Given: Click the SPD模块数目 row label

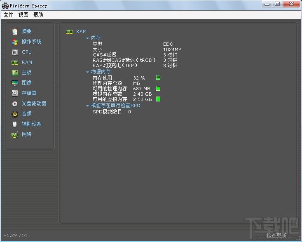Looking at the screenshot, I should pos(107,112).
